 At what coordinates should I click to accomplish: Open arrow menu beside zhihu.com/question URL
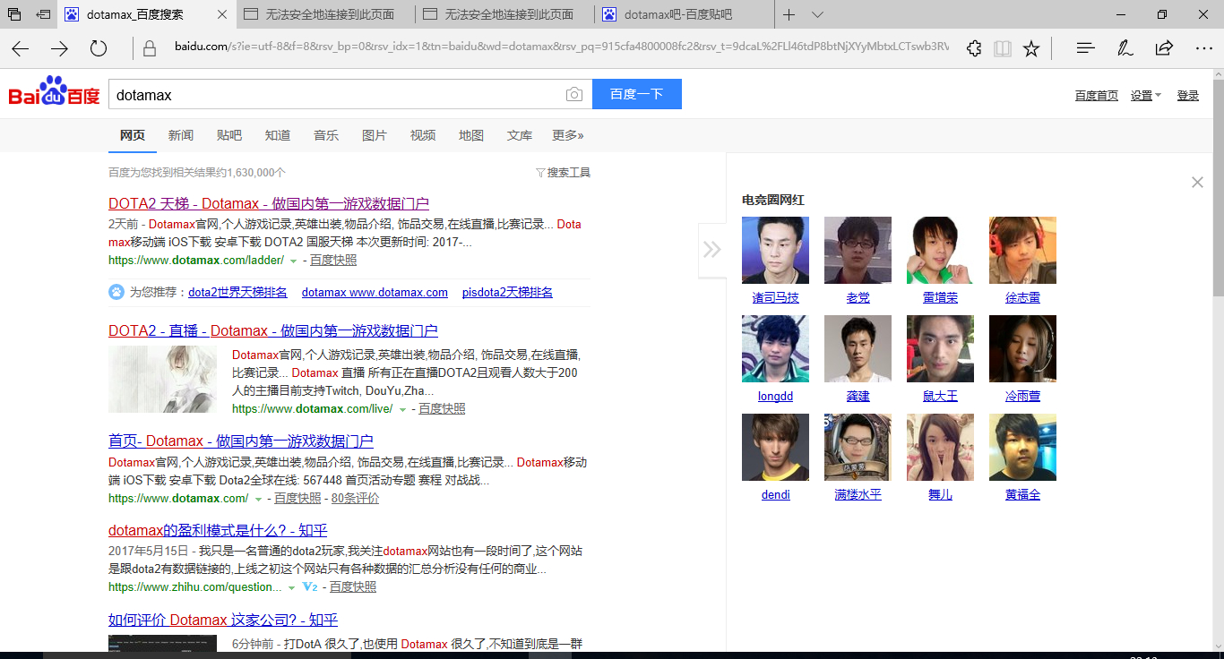coord(291,587)
